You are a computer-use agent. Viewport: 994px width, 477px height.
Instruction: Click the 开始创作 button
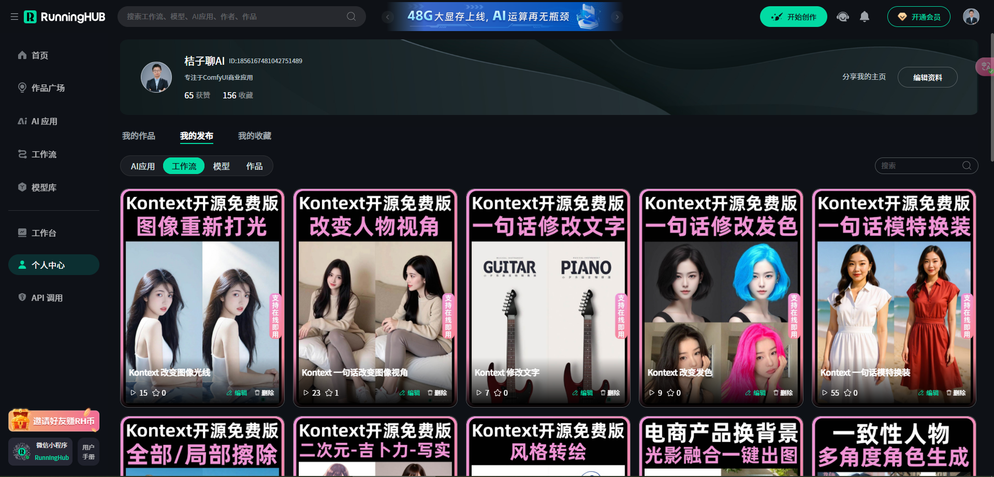click(x=794, y=17)
